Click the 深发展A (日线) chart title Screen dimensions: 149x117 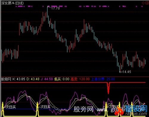tap(13, 3)
